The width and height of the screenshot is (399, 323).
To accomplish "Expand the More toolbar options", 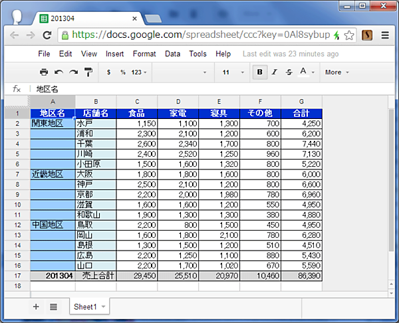I will (x=336, y=72).
